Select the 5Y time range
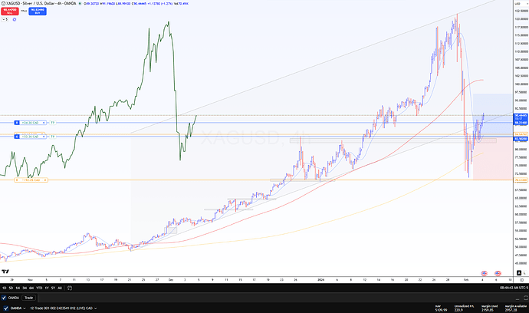Screen dimensions: 529x313 (53, 288)
